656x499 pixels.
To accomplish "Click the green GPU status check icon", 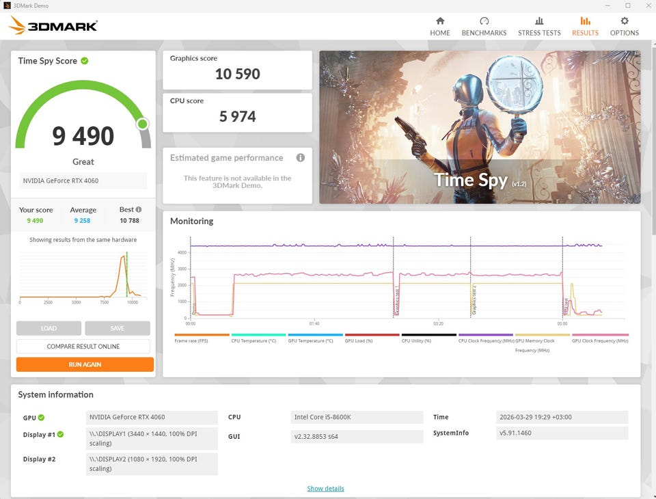I will coord(41,418).
